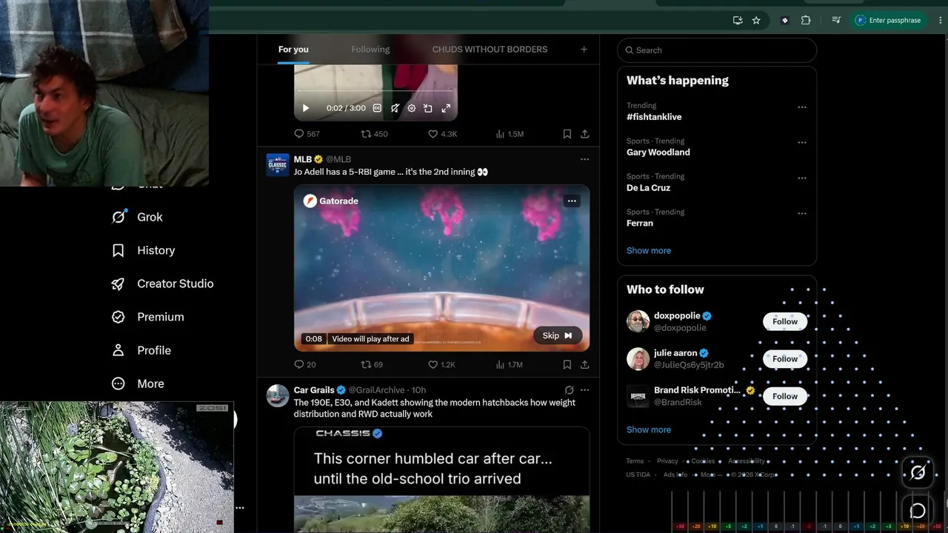Screen dimensions: 948x533
Task: Open the MLB post's three-dot menu
Action: [x=584, y=159]
